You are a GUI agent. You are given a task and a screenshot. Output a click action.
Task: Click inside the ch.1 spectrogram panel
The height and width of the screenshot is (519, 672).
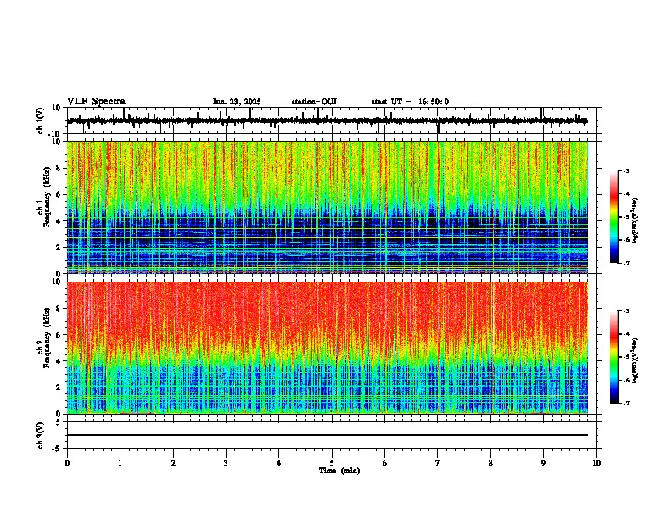327,207
